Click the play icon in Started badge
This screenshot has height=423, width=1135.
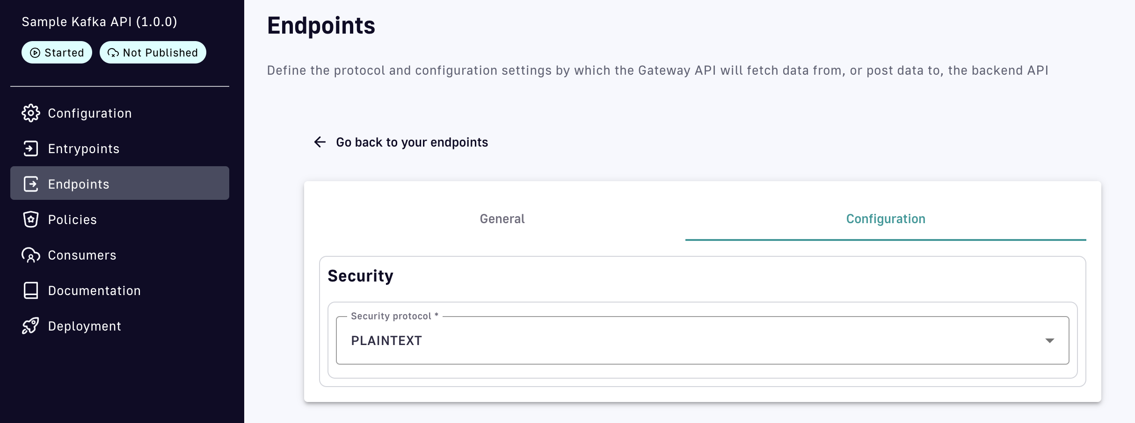pos(35,53)
